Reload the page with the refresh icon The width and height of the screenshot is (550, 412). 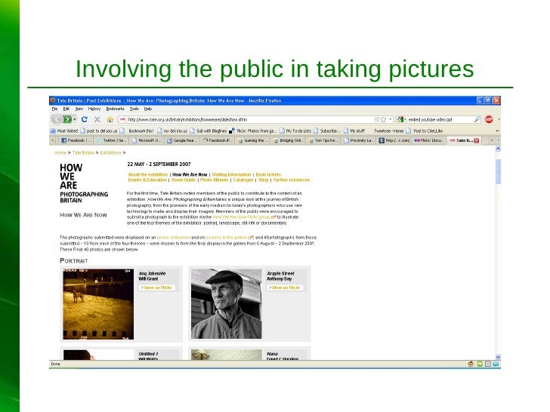click(85, 119)
